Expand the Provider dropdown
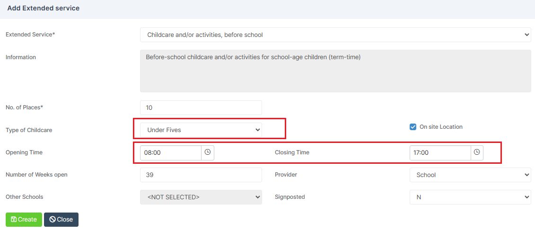Image resolution: width=535 pixels, height=231 pixels. point(470,175)
